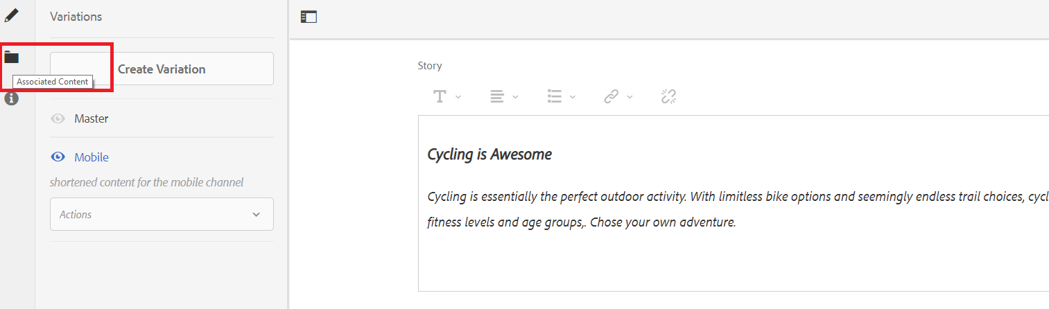The height and width of the screenshot is (309, 1049).
Task: Toggle the eye icon beside Mobile
Action: tap(58, 157)
